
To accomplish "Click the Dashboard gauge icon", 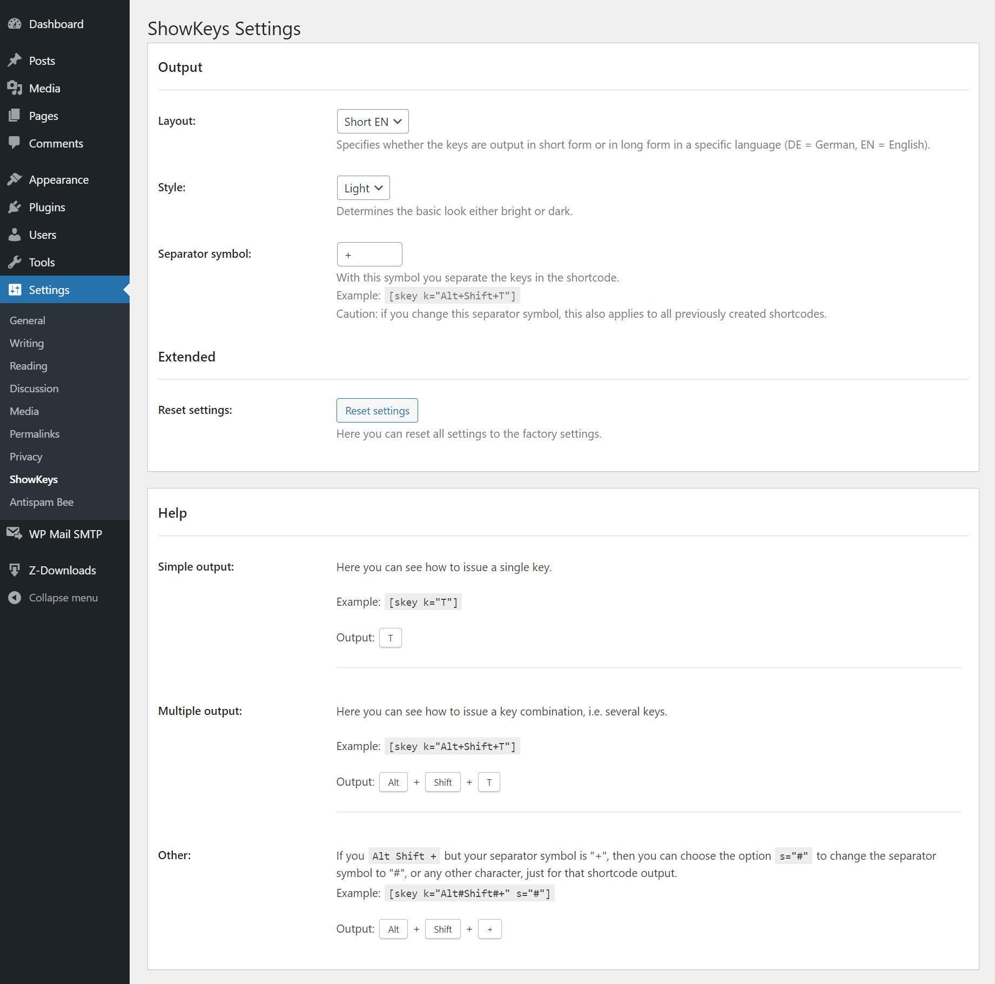I will [15, 24].
